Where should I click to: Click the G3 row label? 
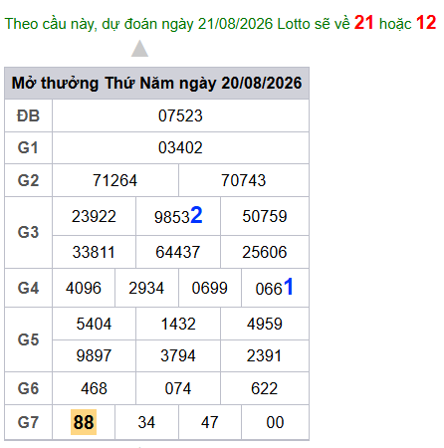point(28,232)
